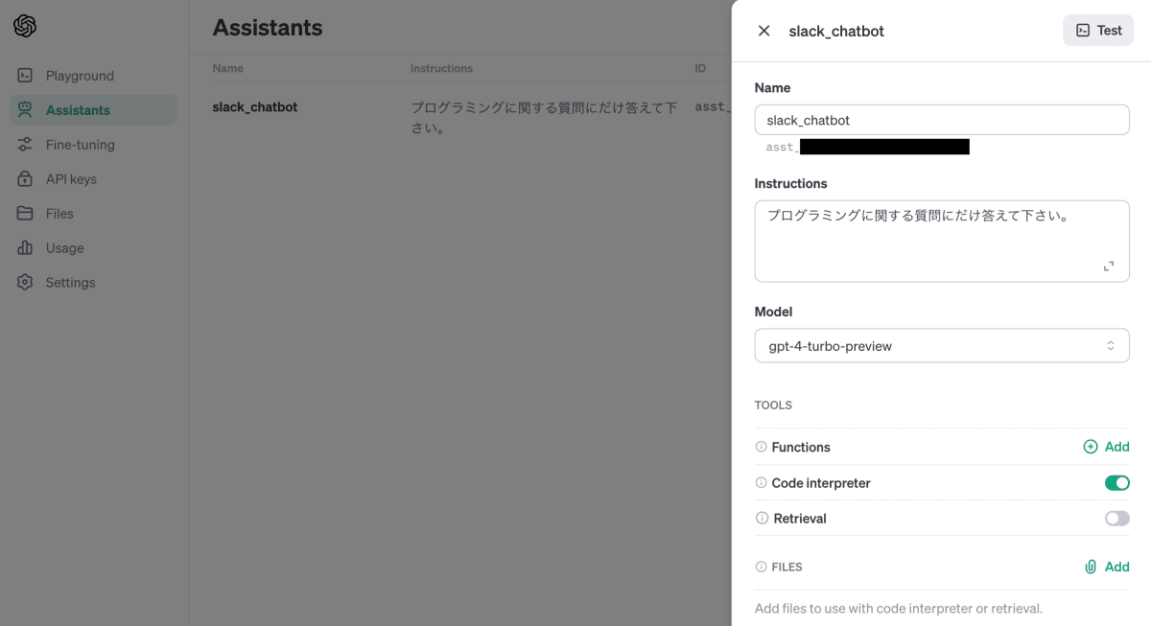Click the API keys lock icon
1151x626 pixels.
(26, 179)
